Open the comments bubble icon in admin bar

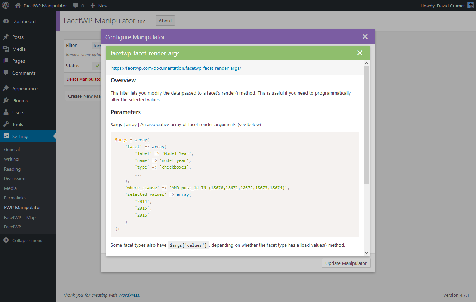(76, 6)
